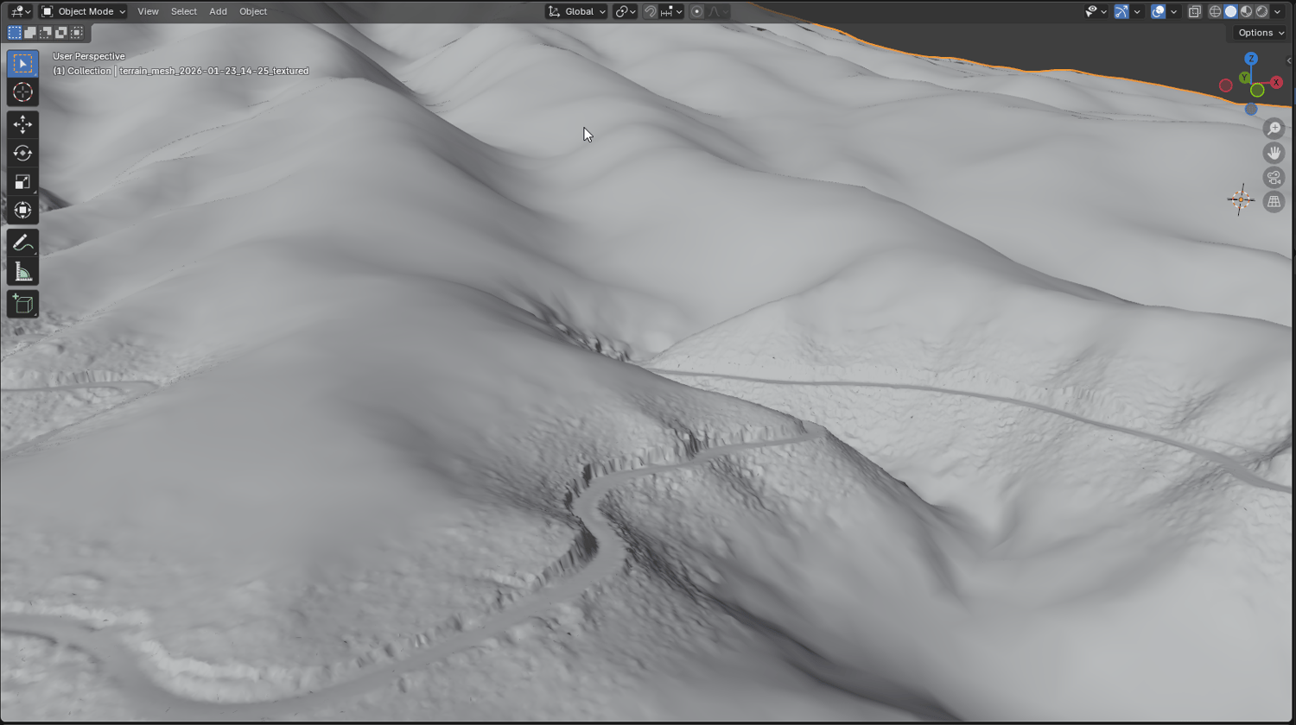Viewport: 1296px width, 725px height.
Task: Open the editor type dropdown
Action: 20,11
